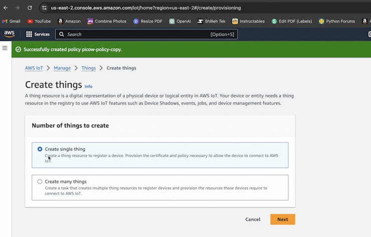371x237 pixels.
Task: Open the Resize PDF bookmark
Action: click(x=148, y=21)
